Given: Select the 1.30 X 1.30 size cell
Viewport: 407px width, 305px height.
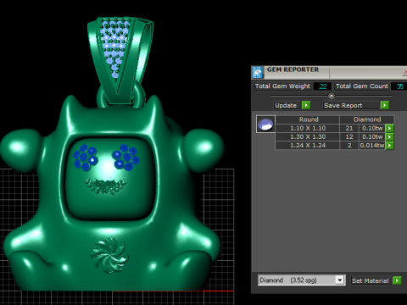Looking at the screenshot, I should [308, 136].
